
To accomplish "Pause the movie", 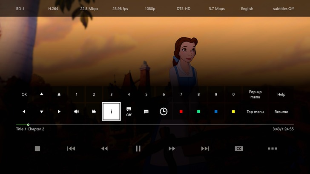I will [x=138, y=149].
